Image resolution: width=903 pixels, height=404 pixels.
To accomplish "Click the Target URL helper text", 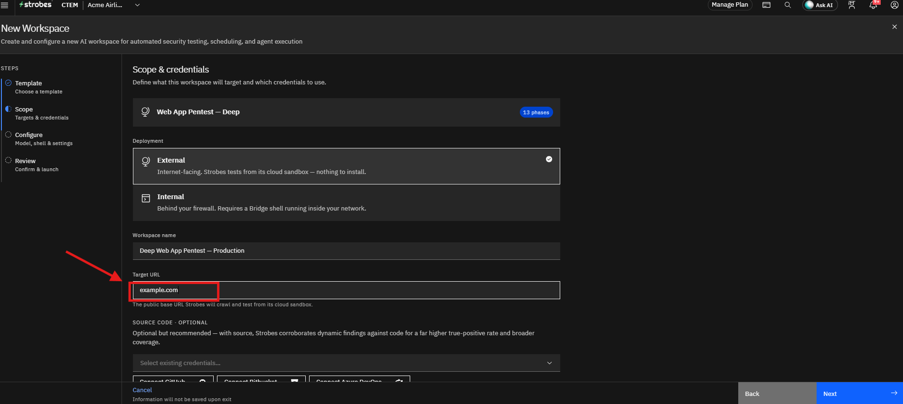I will pos(222,304).
